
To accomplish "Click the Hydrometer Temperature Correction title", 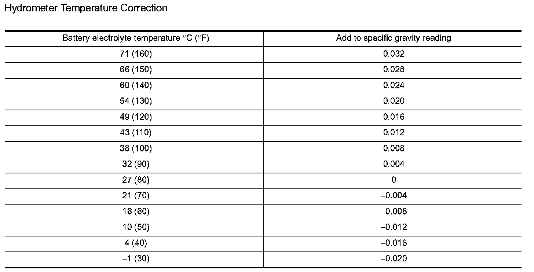I will (x=85, y=8).
